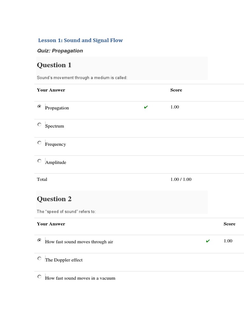The image size is (244, 326).
Task: Choose the Frequency radio option
Action: (x=39, y=143)
